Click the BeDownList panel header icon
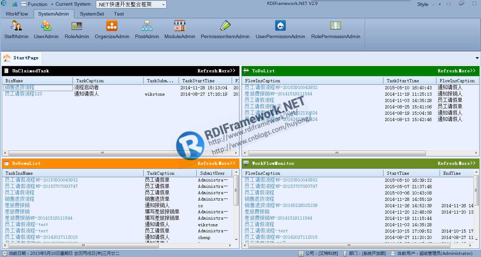Viewport: 481px width, 257px height. pyautogui.click(x=6, y=163)
